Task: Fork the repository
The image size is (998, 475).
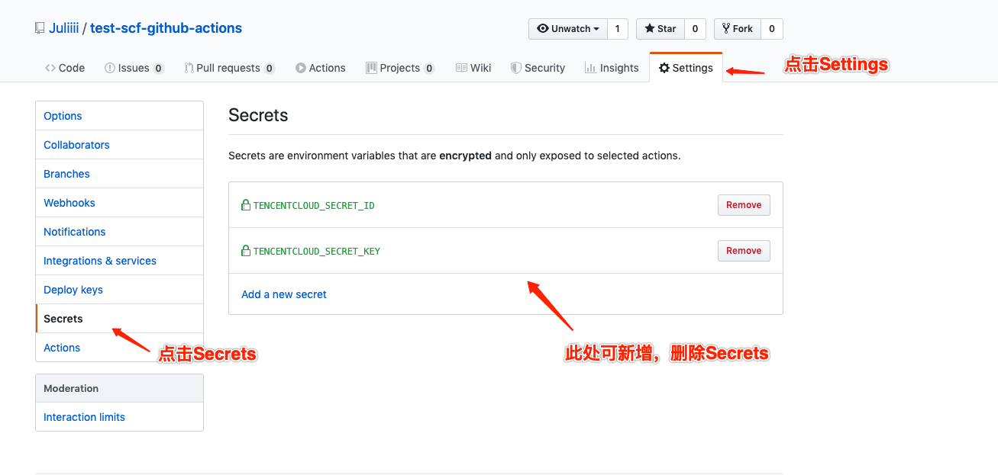Action: [738, 29]
